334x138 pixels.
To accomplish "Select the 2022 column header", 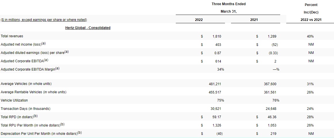I will [199, 20].
